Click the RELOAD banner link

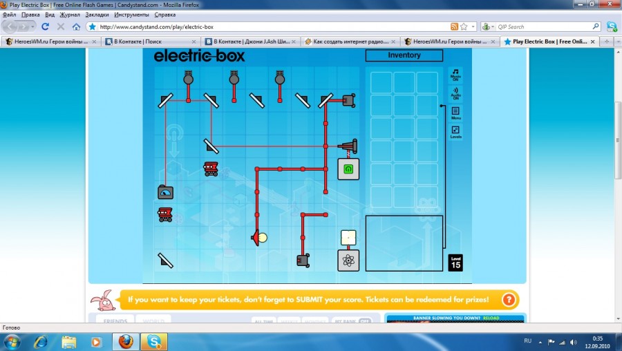[x=491, y=318]
